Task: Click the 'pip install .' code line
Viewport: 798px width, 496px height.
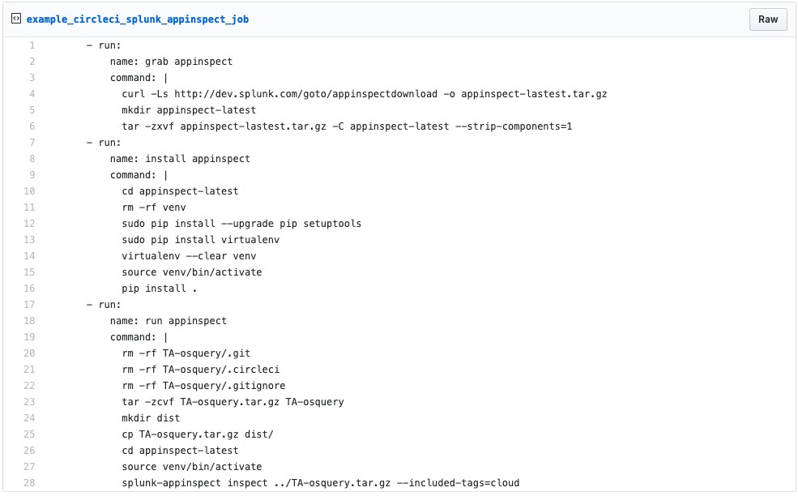Action: tap(160, 289)
